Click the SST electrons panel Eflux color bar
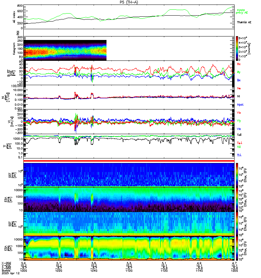 pyautogui.click(x=237, y=224)
